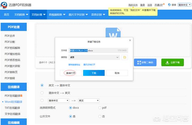Choose pdf conversion format radio
Viewport: 192px width, 125px height.
[100, 108]
